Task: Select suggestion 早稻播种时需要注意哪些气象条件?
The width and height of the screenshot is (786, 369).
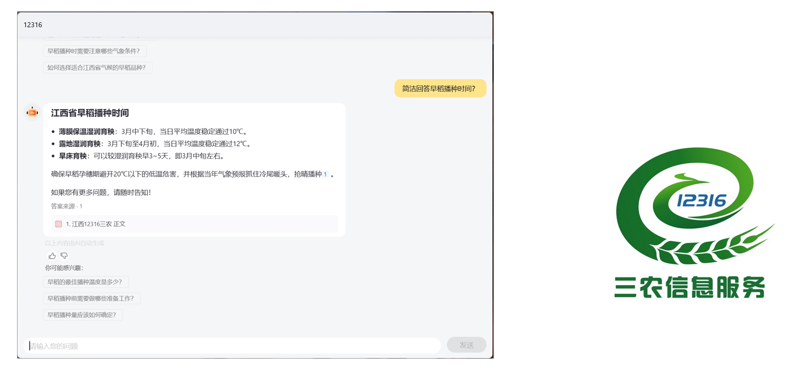Action: 95,51
